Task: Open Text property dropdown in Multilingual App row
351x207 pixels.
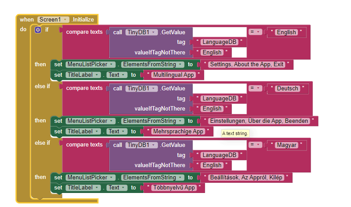Action: (117, 75)
